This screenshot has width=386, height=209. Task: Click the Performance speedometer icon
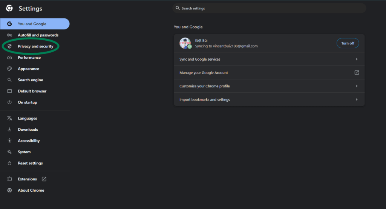point(9,58)
